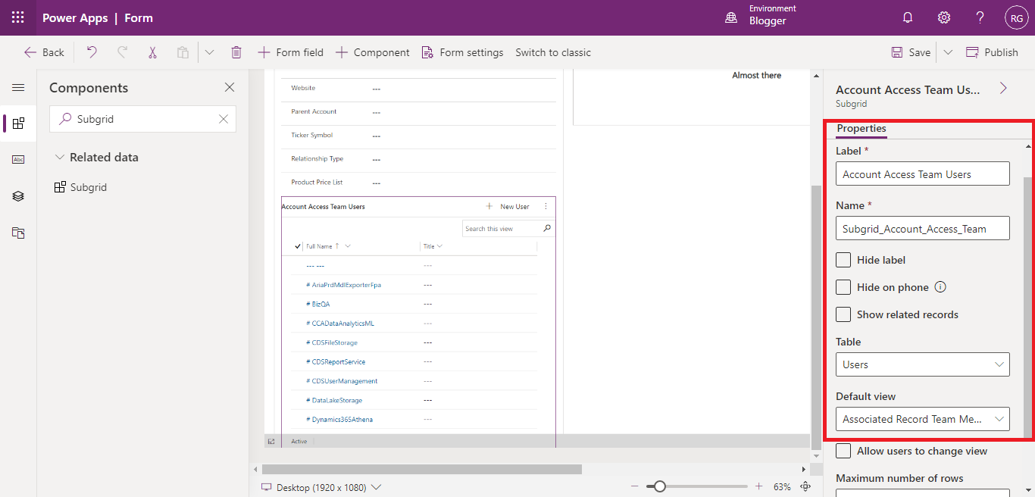Edit the Name text field
This screenshot has width=1035, height=497.
point(923,228)
